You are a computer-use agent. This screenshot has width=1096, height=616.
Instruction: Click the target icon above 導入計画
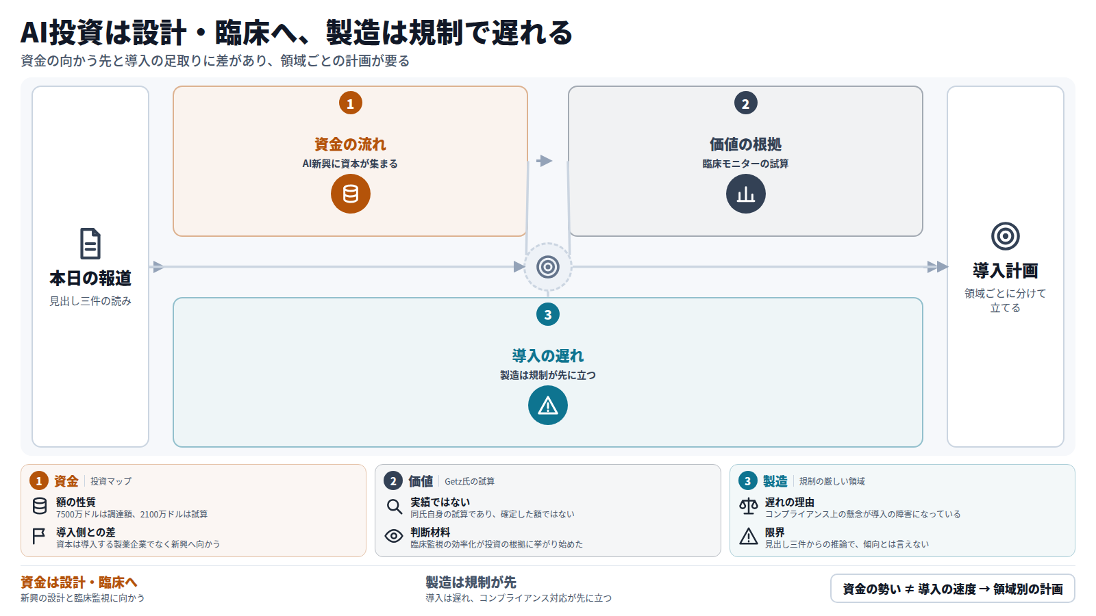pos(1006,236)
